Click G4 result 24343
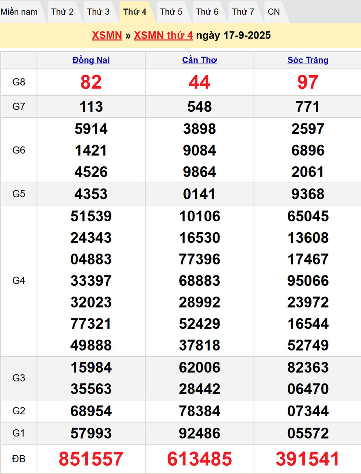The height and width of the screenshot is (474, 361). point(91,238)
